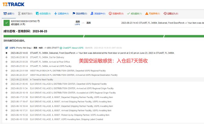Open the 查询不到(0) tab
The width and height of the screenshot is (204, 124).
tap(25, 14)
